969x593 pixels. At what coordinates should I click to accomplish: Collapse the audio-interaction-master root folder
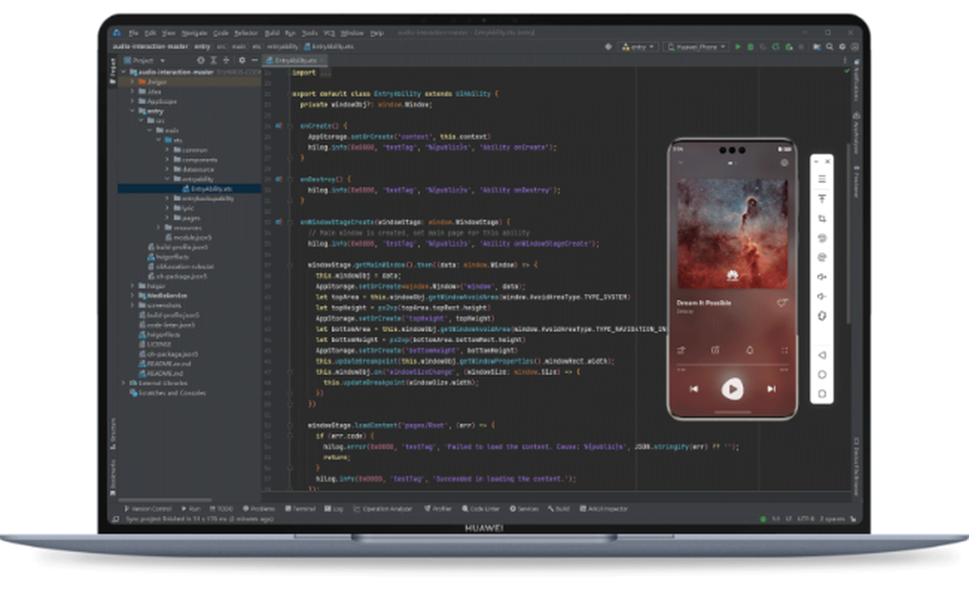click(x=124, y=73)
